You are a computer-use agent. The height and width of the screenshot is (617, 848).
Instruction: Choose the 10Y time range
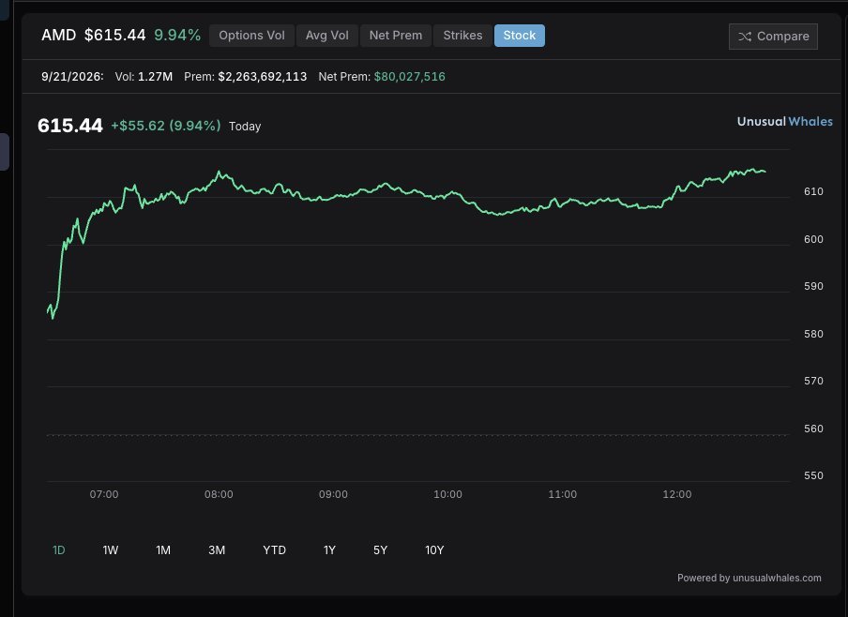coord(434,550)
